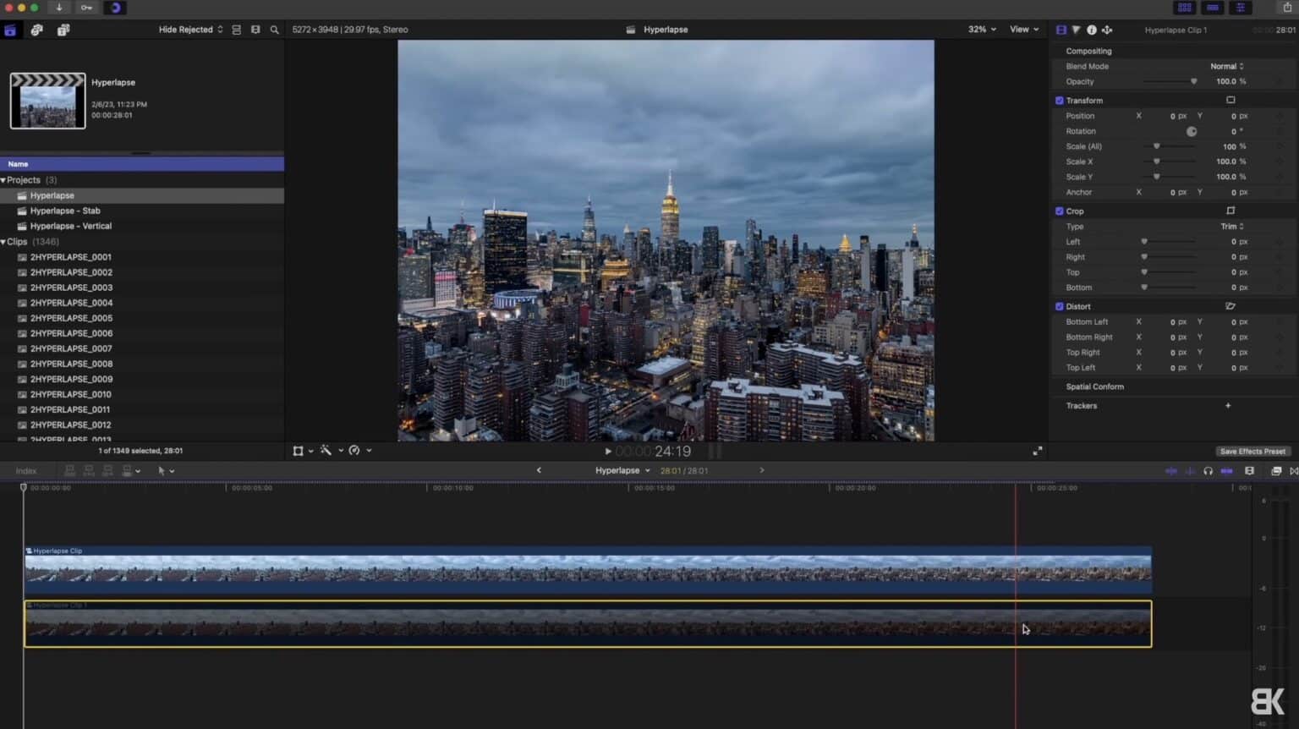Click the Keywords editor icon
1299x729 pixels.
(x=36, y=30)
